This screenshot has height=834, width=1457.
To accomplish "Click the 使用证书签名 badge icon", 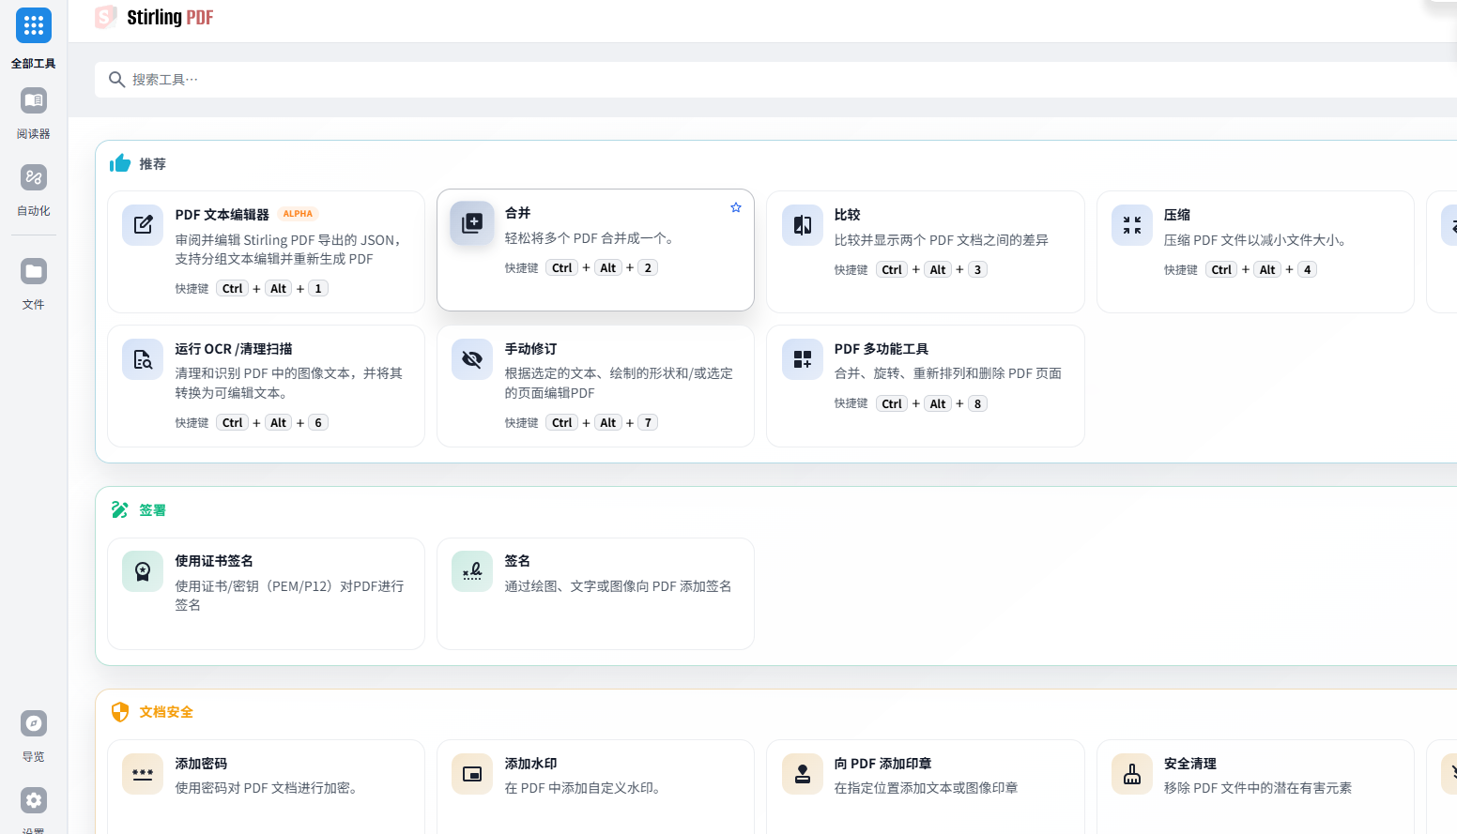I will point(143,571).
